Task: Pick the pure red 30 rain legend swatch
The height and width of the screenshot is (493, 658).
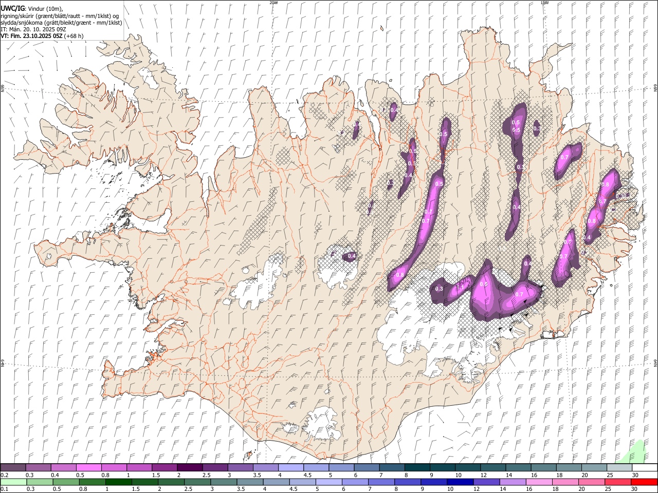Action: 644,482
